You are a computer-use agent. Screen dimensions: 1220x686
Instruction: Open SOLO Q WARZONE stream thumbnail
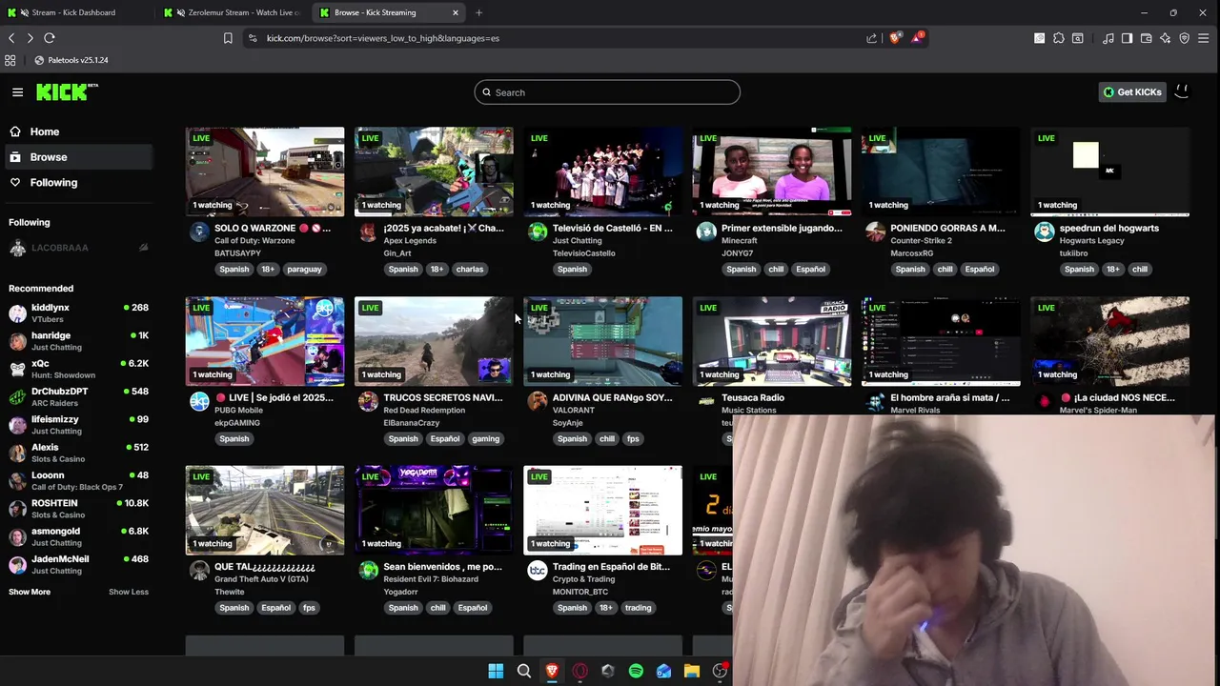tap(265, 171)
